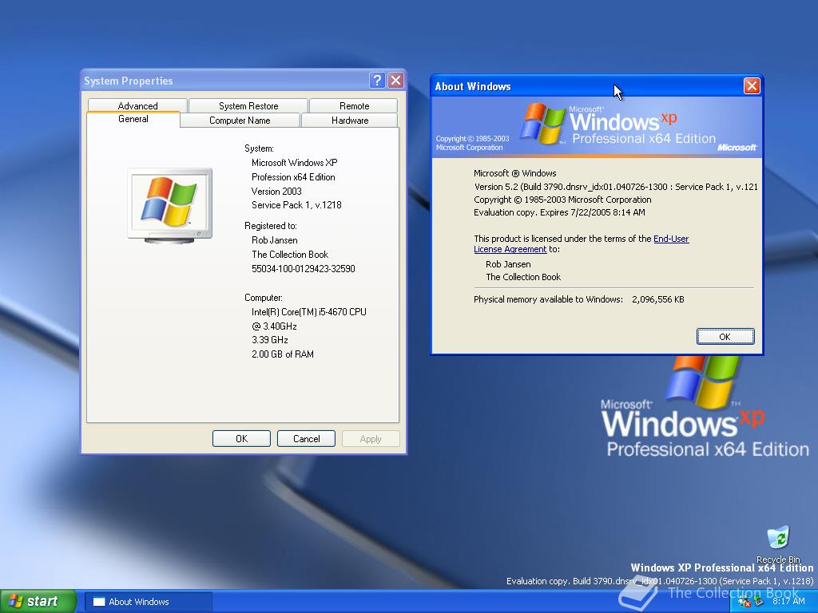Close the System Properties dialog

coord(396,81)
